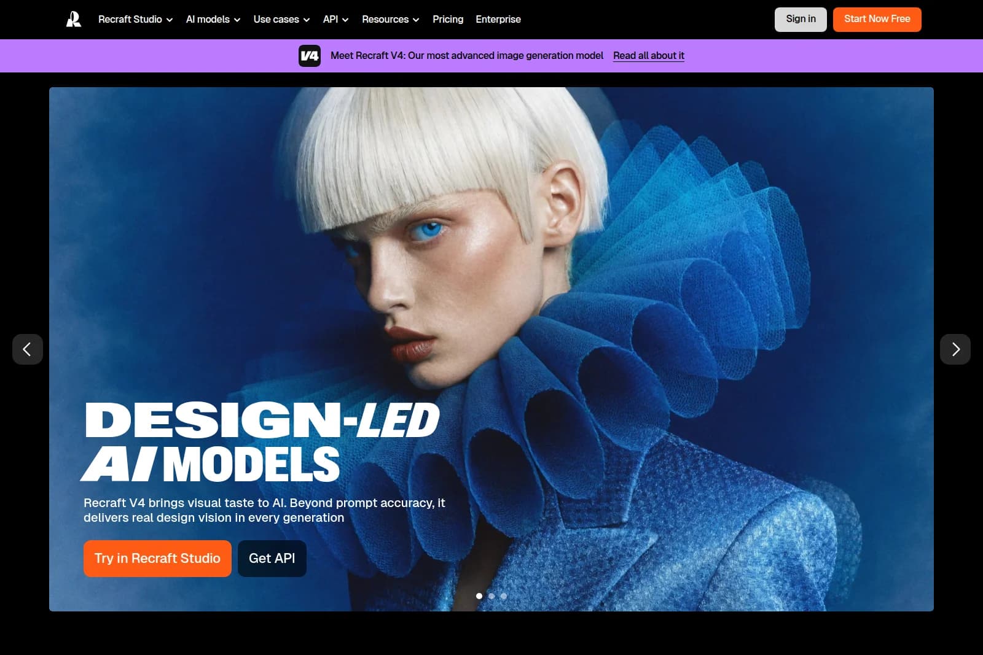
Task: Click the API menu chevron icon
Action: pyautogui.click(x=346, y=20)
